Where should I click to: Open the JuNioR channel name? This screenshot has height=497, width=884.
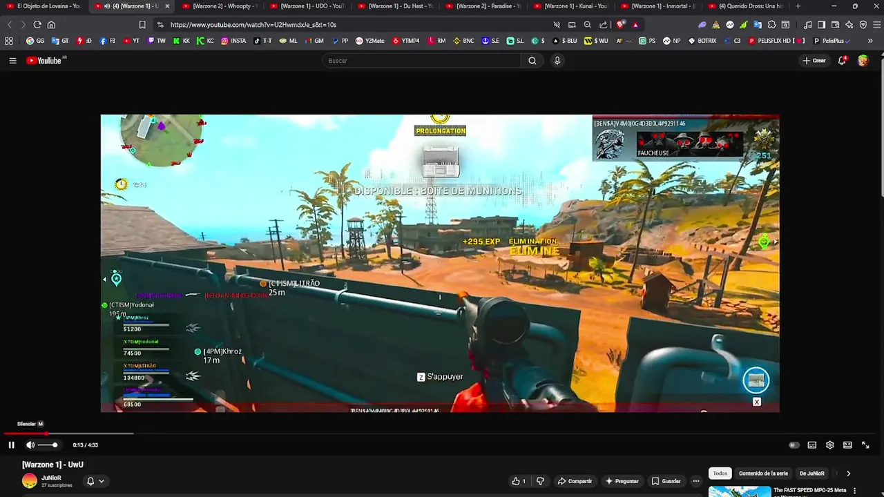pos(51,478)
